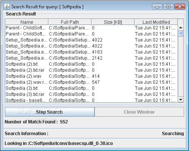Click the size cell showing 547
The width and height of the screenshot is (189, 151).
96,82
